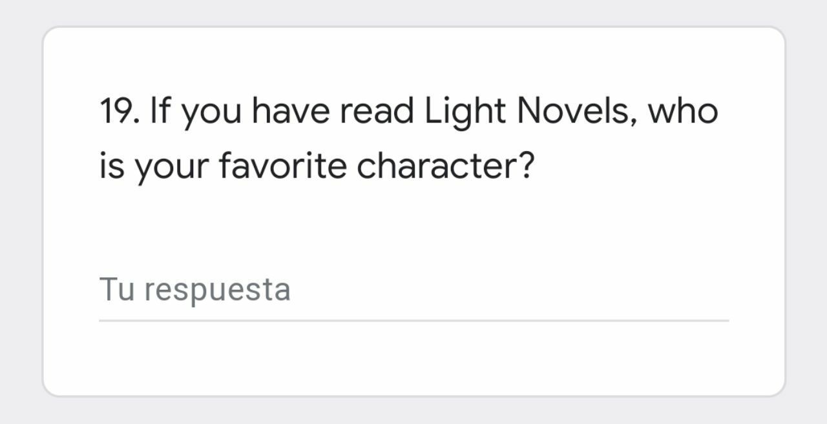Click the left margin of the form card

[71, 212]
